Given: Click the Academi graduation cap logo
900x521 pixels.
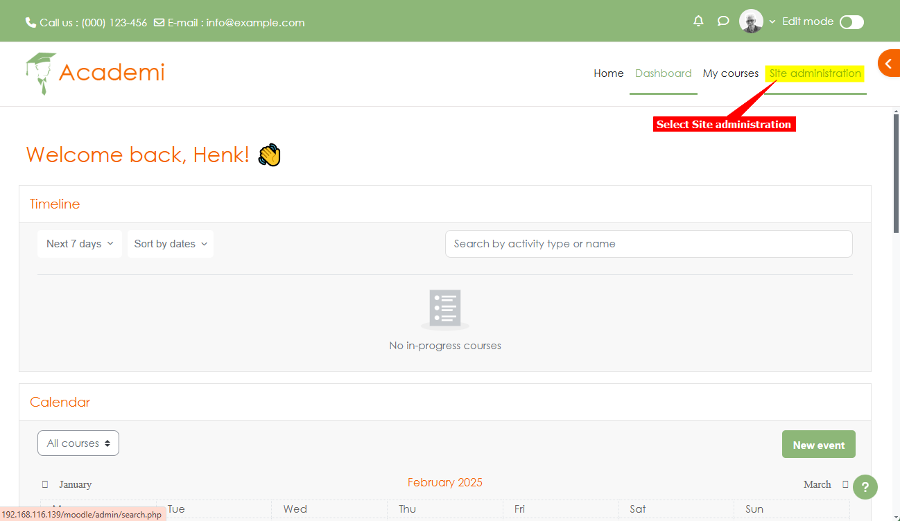Looking at the screenshot, I should (41, 73).
